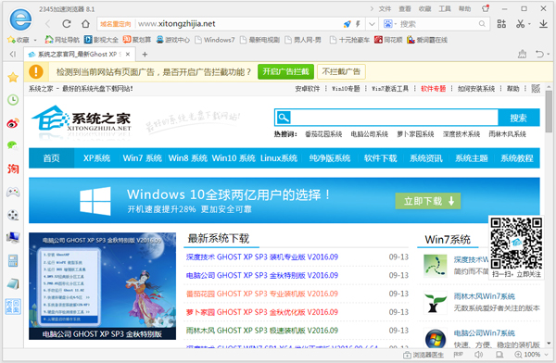
Task: Click the website search input field
Action: (x=395, y=118)
